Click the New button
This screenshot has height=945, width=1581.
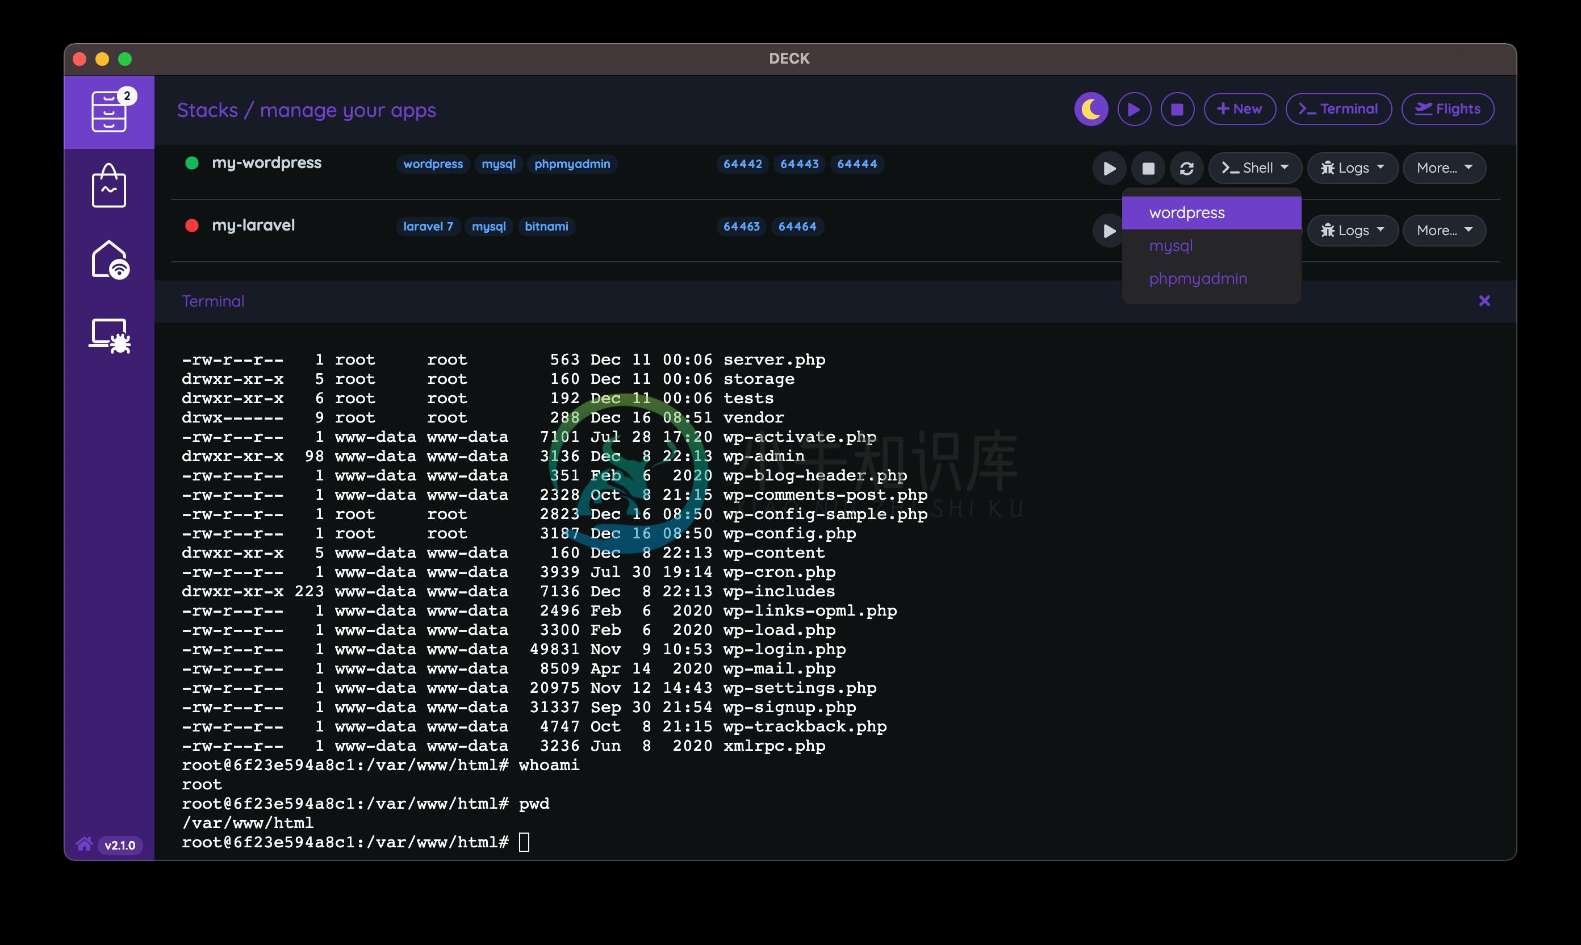(x=1239, y=109)
